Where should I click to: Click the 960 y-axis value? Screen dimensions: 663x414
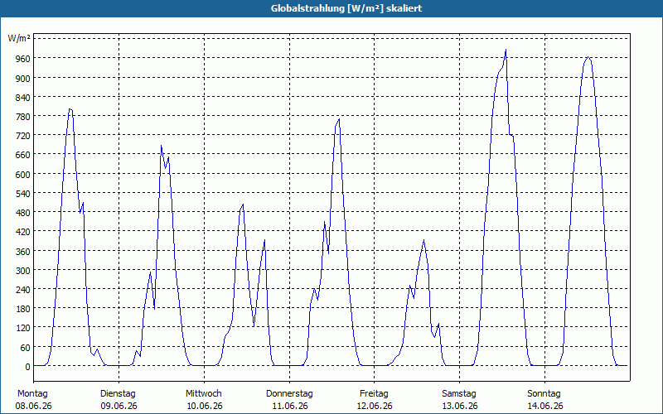[23, 58]
